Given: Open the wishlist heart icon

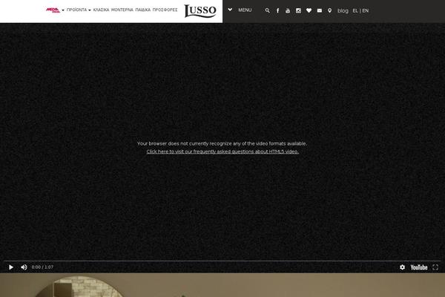Looking at the screenshot, I should [309, 10].
